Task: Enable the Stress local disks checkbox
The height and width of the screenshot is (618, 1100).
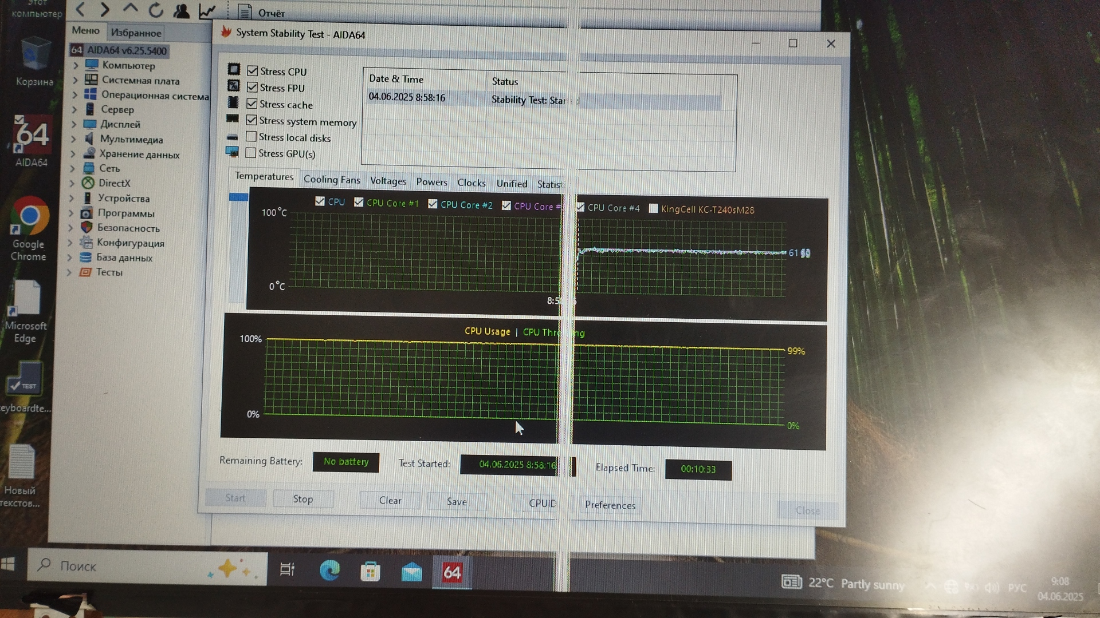Action: coord(251,136)
